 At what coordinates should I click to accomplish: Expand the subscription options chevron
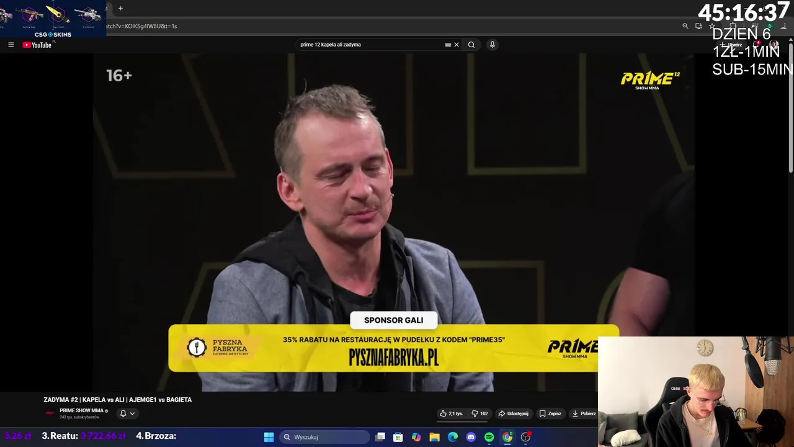(132, 413)
